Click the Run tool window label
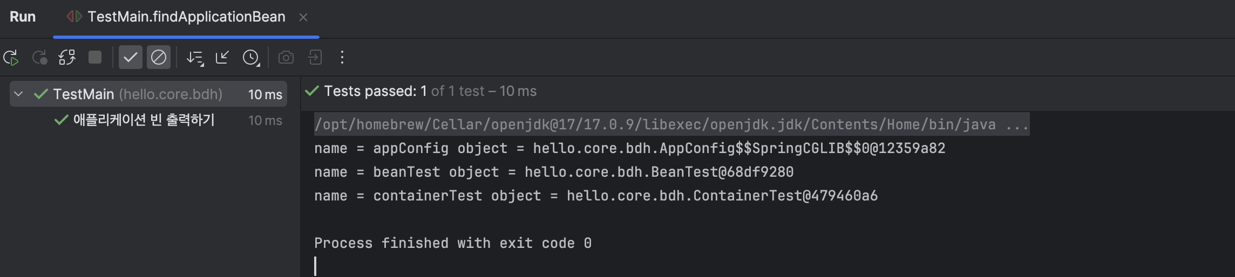The width and height of the screenshot is (1235, 277). (x=23, y=17)
